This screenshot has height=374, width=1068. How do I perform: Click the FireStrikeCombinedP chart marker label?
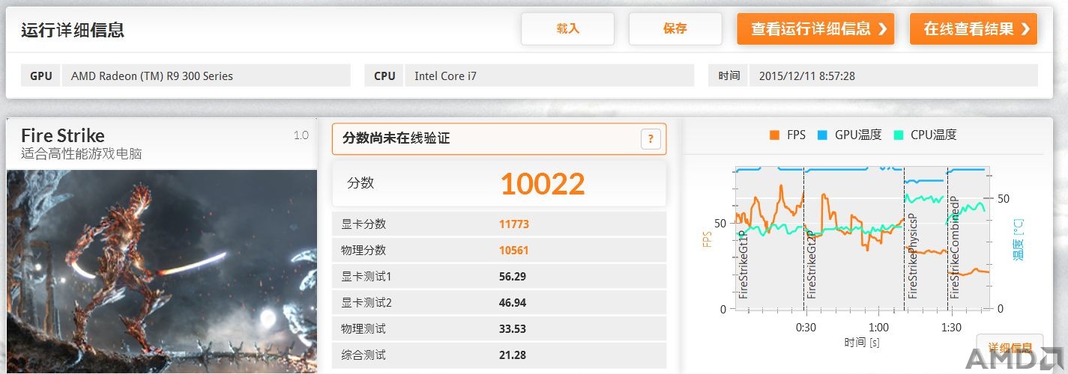(955, 248)
